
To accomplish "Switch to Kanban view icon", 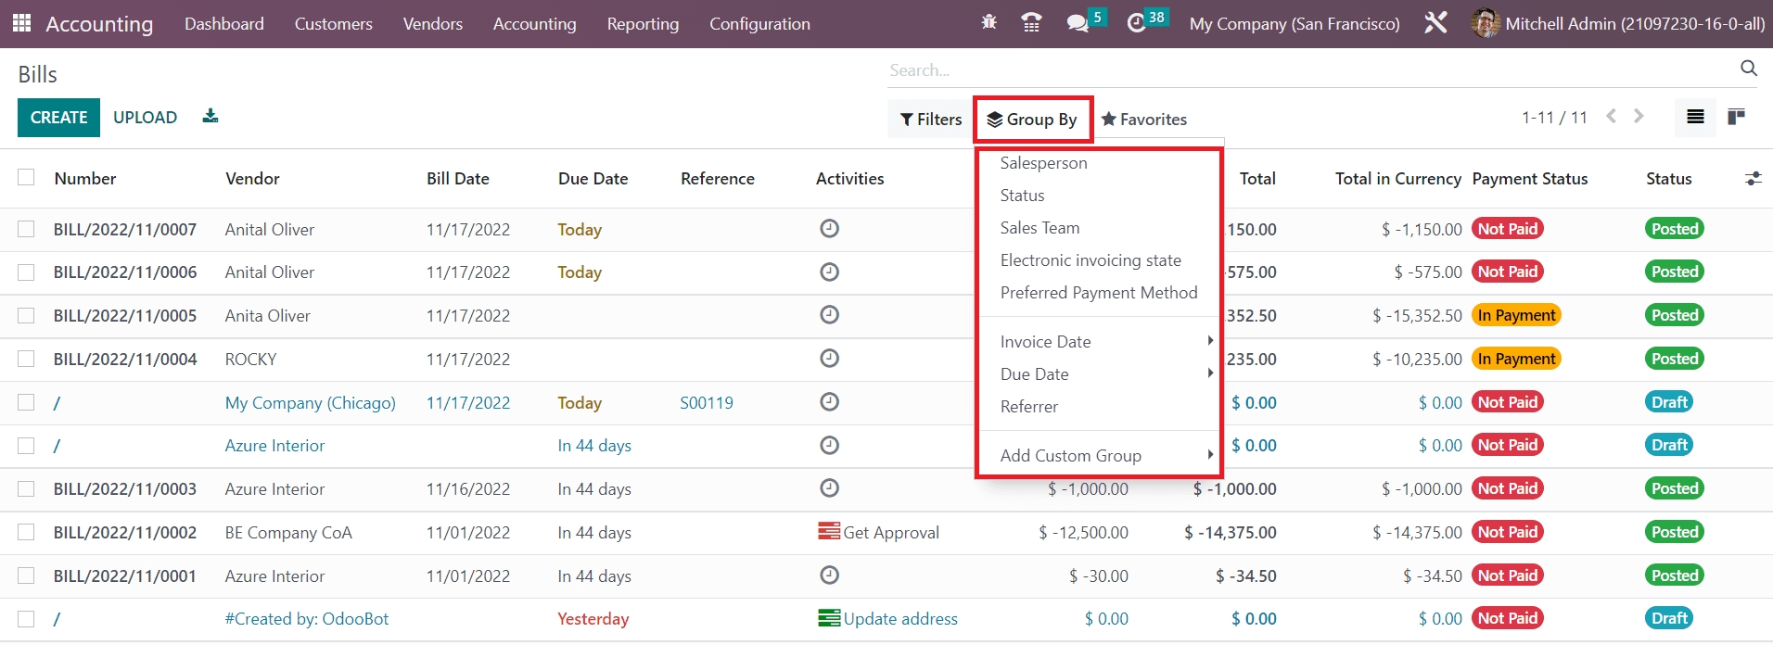I will pos(1736,117).
